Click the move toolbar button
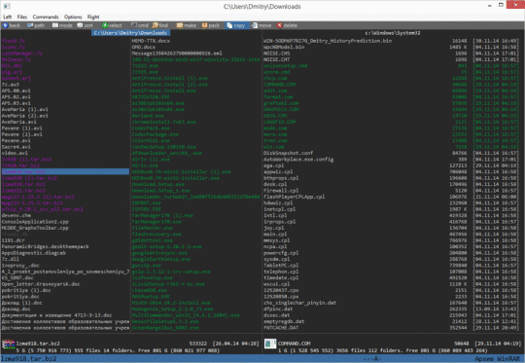Viewport: 525px width, 363px height. (262, 25)
